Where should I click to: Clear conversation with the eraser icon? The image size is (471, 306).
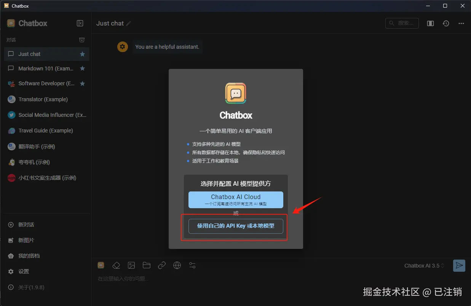(116, 265)
